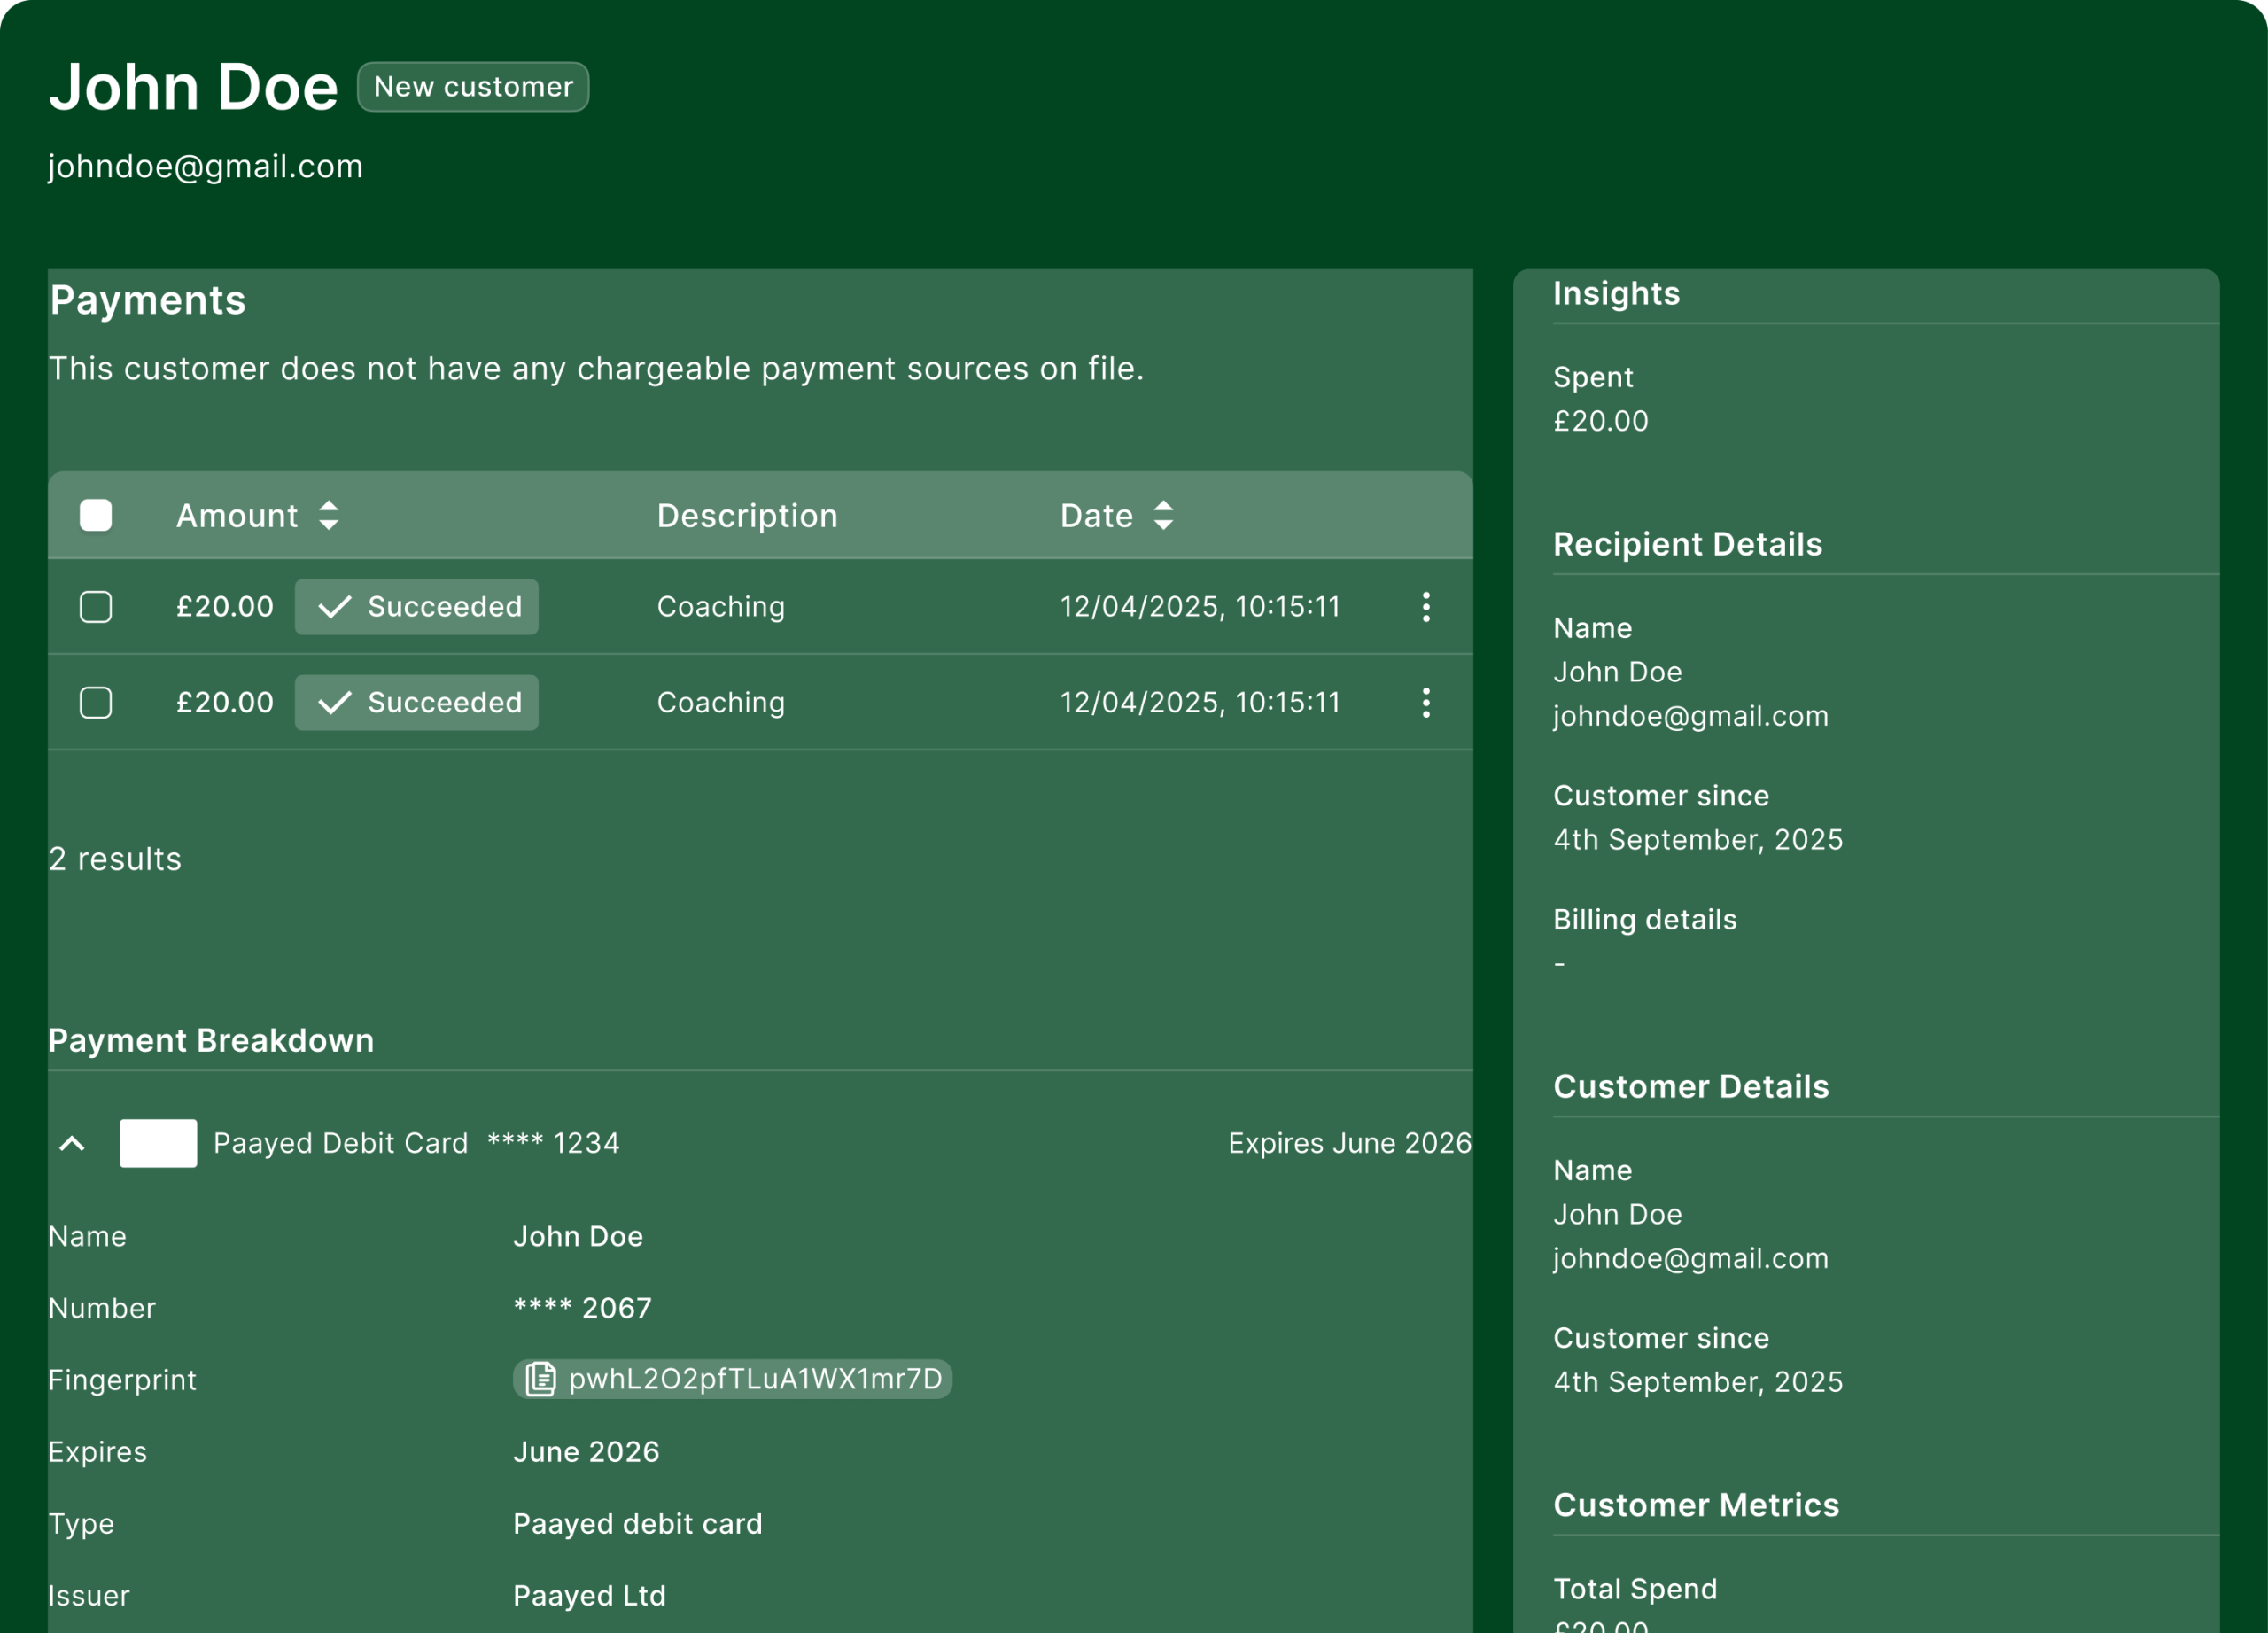Open the three-dot menu for the first Coaching payment

click(x=1426, y=607)
